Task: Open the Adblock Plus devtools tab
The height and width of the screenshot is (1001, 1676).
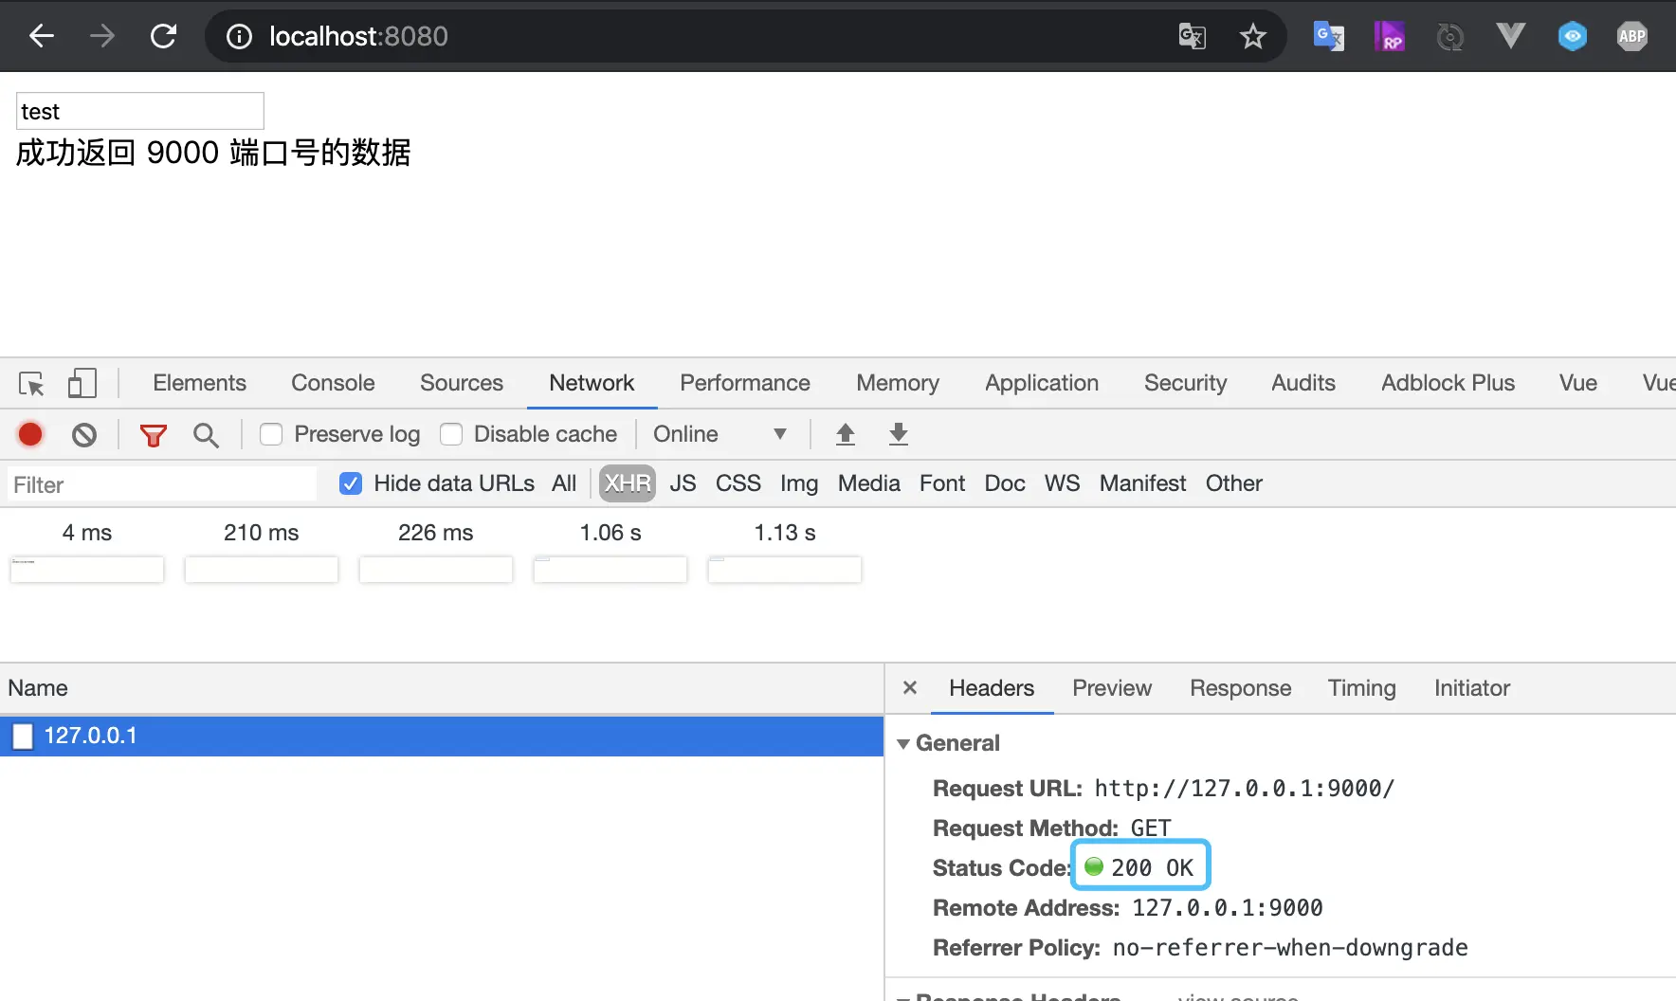Action: click(1448, 383)
